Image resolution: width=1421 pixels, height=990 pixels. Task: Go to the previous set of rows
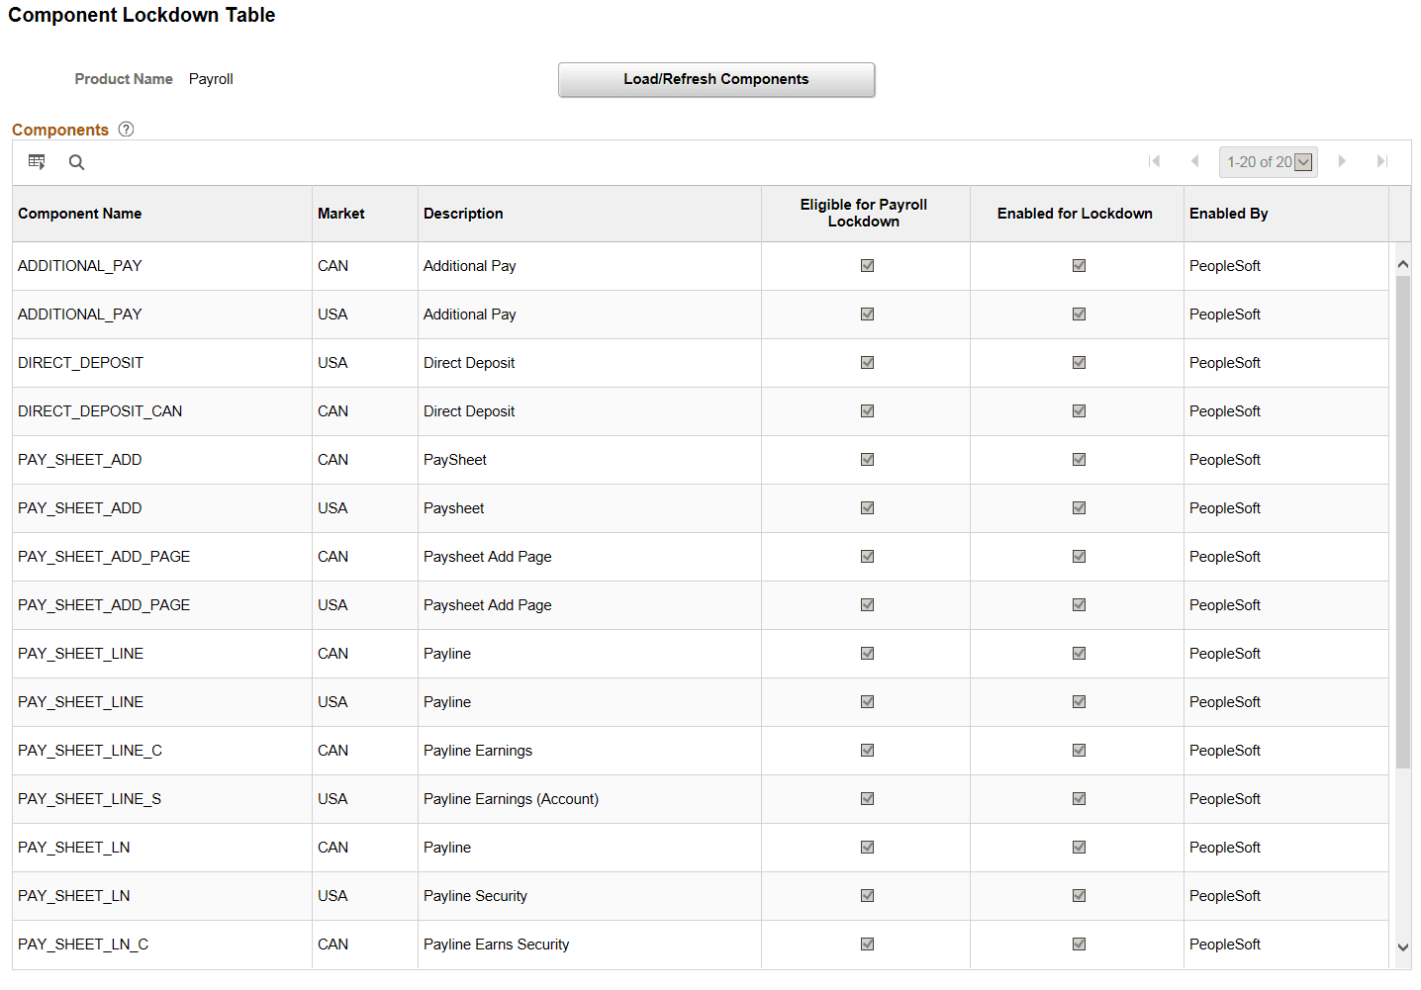coord(1194,161)
